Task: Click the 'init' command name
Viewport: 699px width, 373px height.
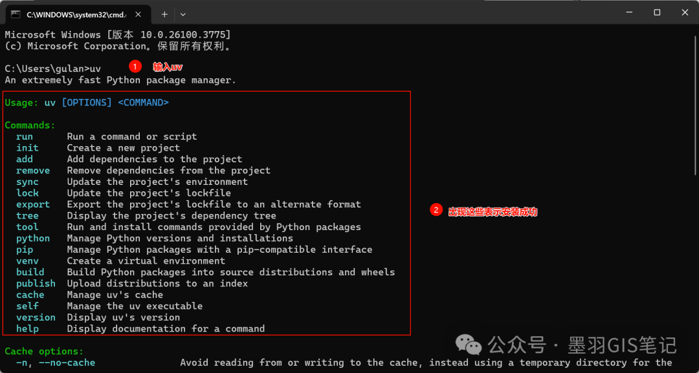Action: pyautogui.click(x=27, y=148)
